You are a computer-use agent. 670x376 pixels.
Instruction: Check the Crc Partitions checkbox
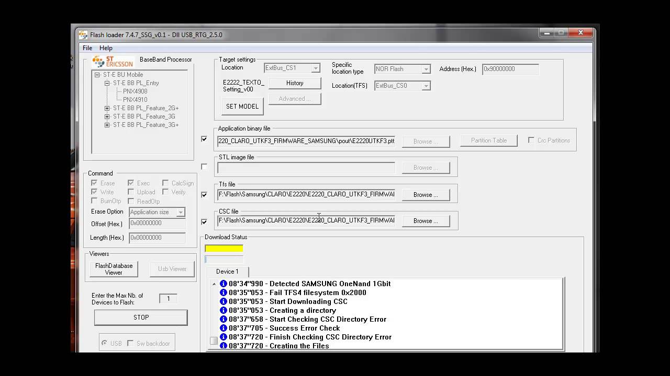531,140
